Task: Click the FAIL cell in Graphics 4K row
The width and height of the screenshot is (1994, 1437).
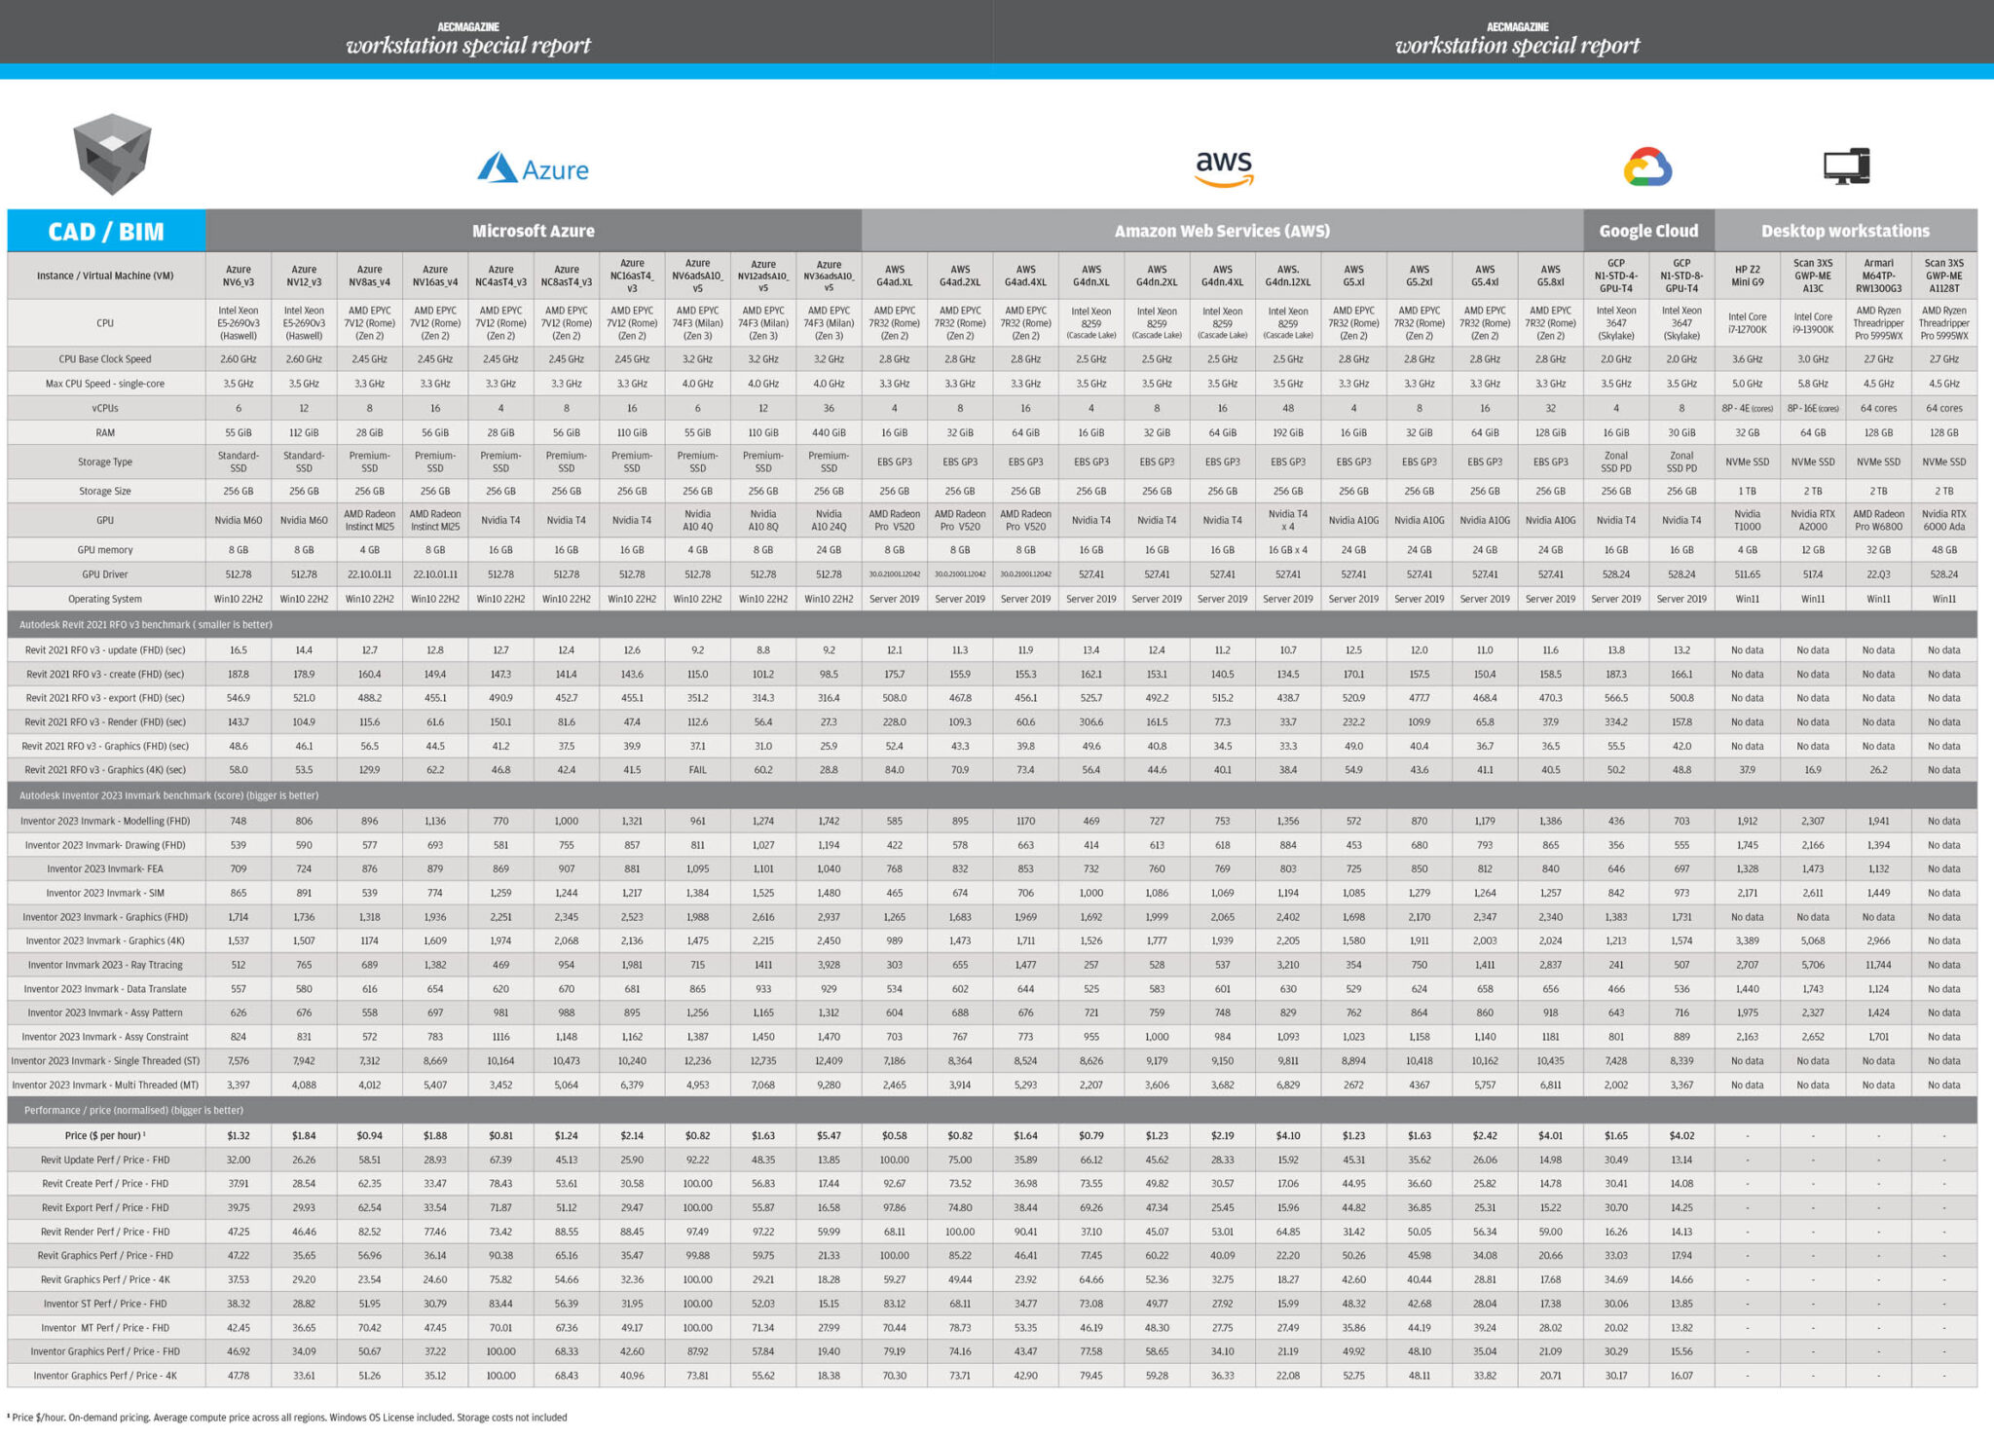Action: pos(696,769)
